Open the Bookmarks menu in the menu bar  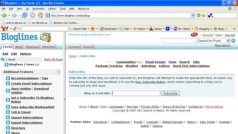38,9
